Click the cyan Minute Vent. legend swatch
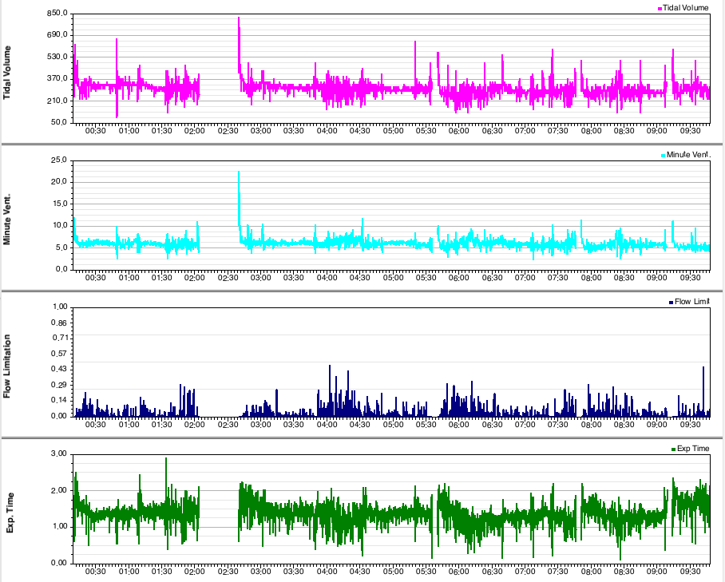 click(x=663, y=156)
